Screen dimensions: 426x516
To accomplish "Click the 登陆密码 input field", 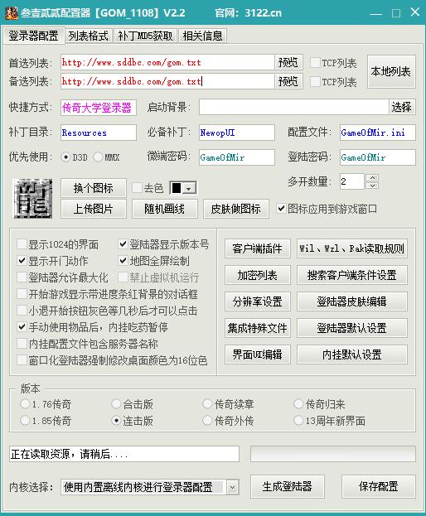I will click(x=378, y=157).
